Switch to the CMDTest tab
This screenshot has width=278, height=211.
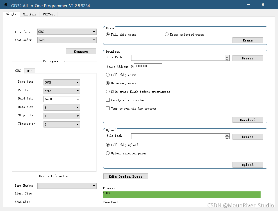coord(49,14)
